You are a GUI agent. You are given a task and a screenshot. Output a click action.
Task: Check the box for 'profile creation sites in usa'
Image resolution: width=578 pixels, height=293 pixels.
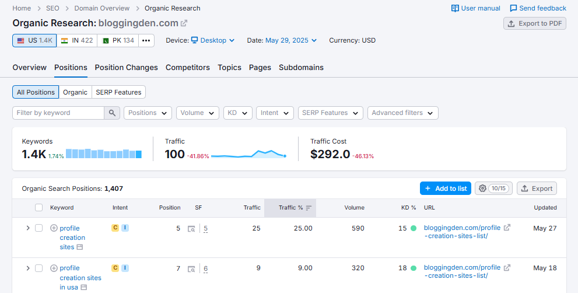pyautogui.click(x=39, y=268)
